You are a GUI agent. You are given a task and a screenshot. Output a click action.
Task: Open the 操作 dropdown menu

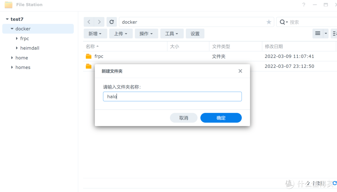pyautogui.click(x=146, y=34)
